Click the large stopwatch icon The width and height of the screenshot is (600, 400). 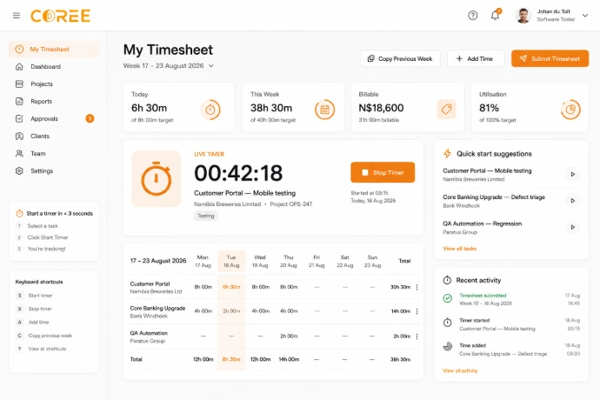[157, 179]
